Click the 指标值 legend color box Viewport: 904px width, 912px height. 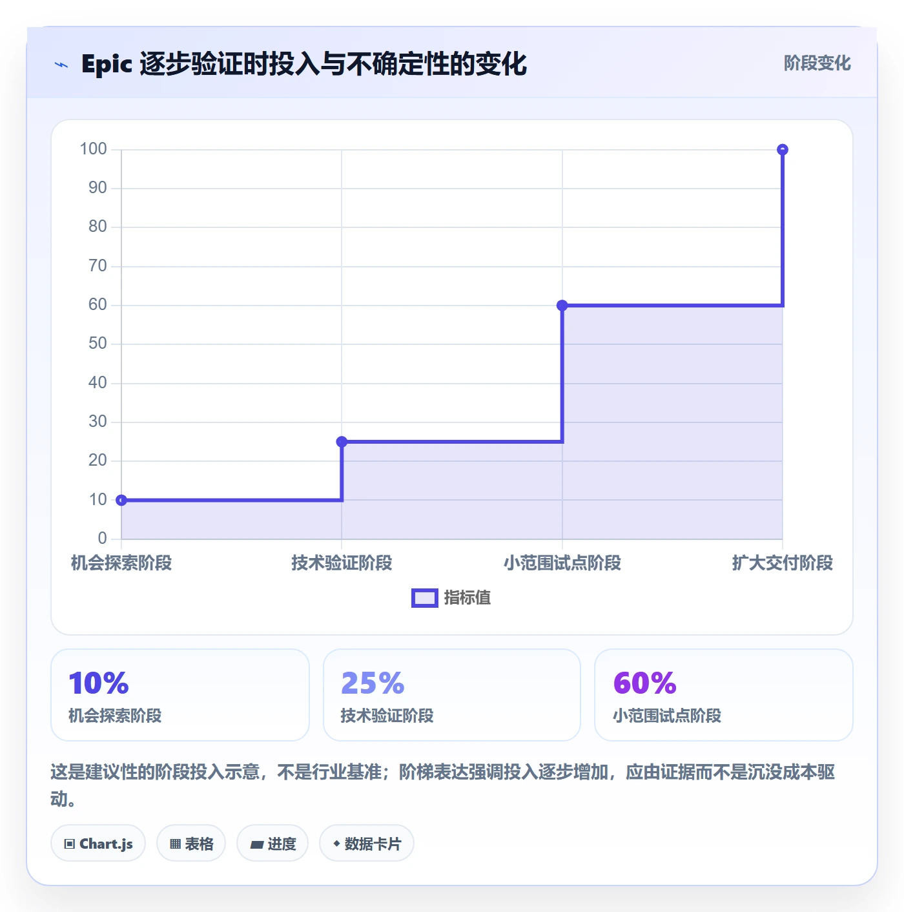425,598
